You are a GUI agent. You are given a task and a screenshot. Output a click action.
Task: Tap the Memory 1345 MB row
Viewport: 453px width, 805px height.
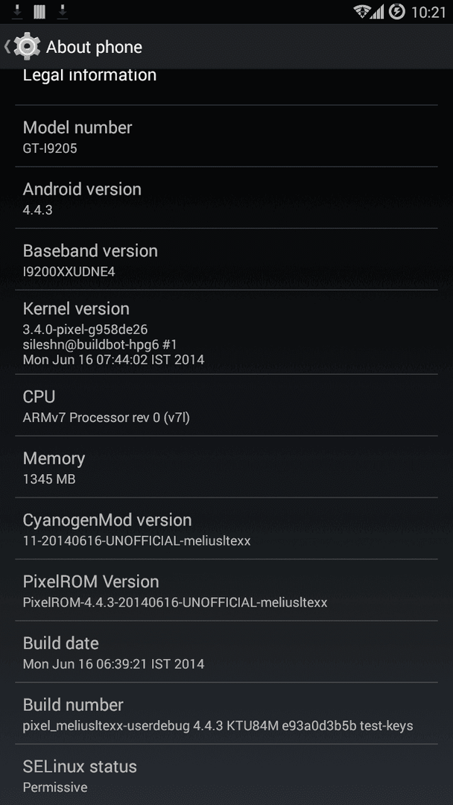226,467
